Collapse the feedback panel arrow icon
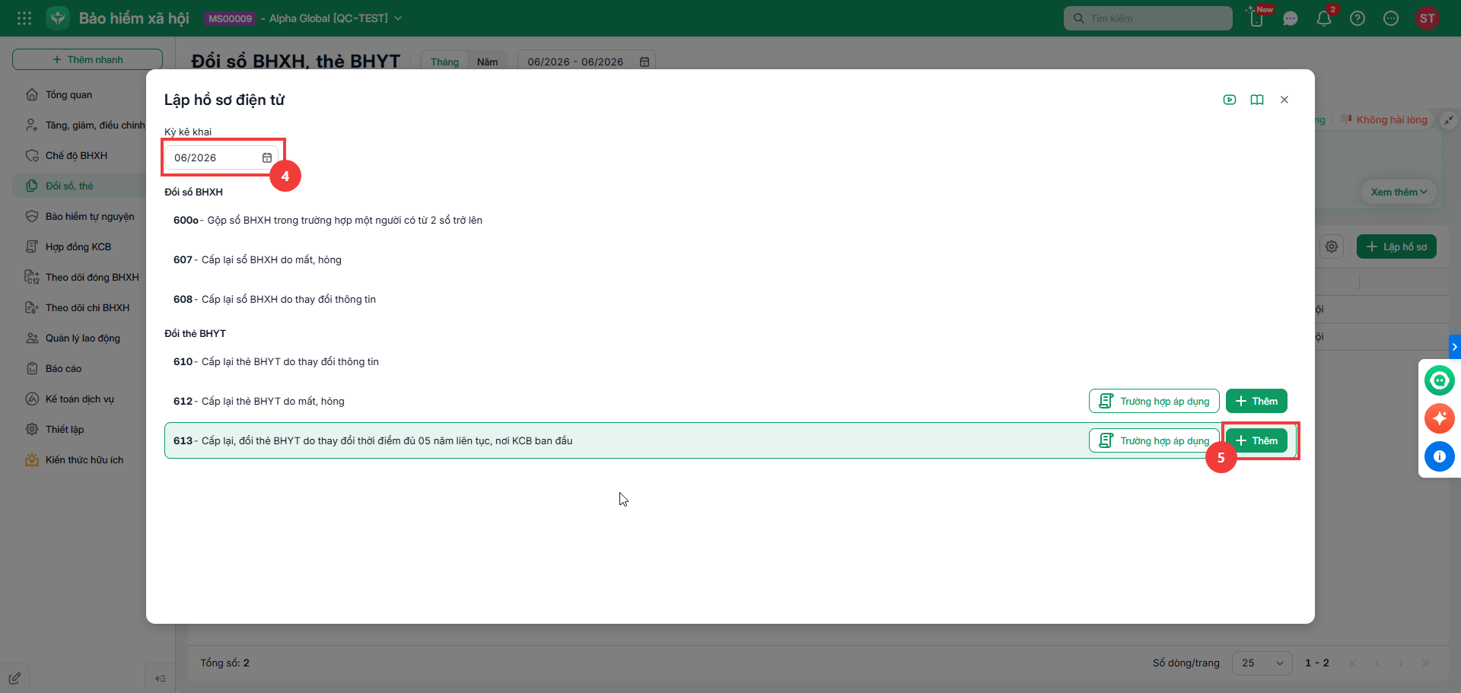The height and width of the screenshot is (693, 1461). 1449,119
